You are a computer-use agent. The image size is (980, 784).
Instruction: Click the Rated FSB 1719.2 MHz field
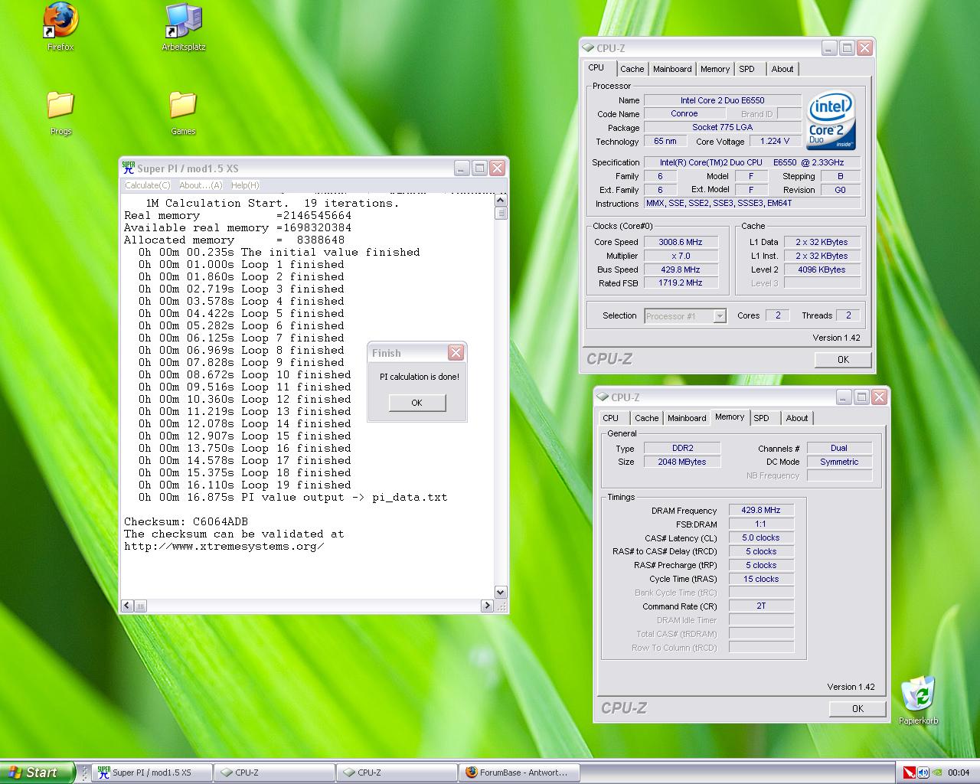[681, 283]
